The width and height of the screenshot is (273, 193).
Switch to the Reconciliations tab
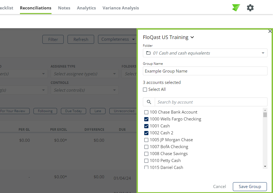pos(36,8)
